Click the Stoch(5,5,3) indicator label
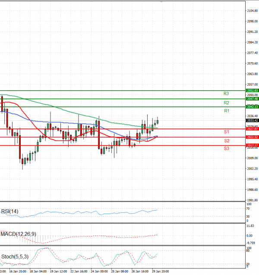259x275 pixels. click(x=15, y=257)
